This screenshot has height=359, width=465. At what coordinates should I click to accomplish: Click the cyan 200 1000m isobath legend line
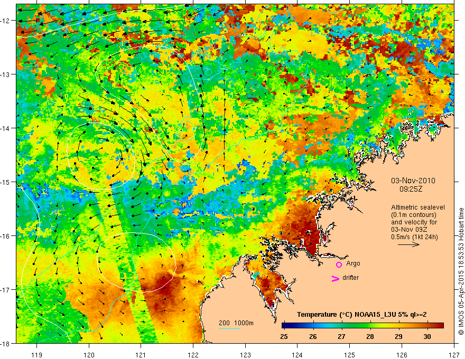229,328
